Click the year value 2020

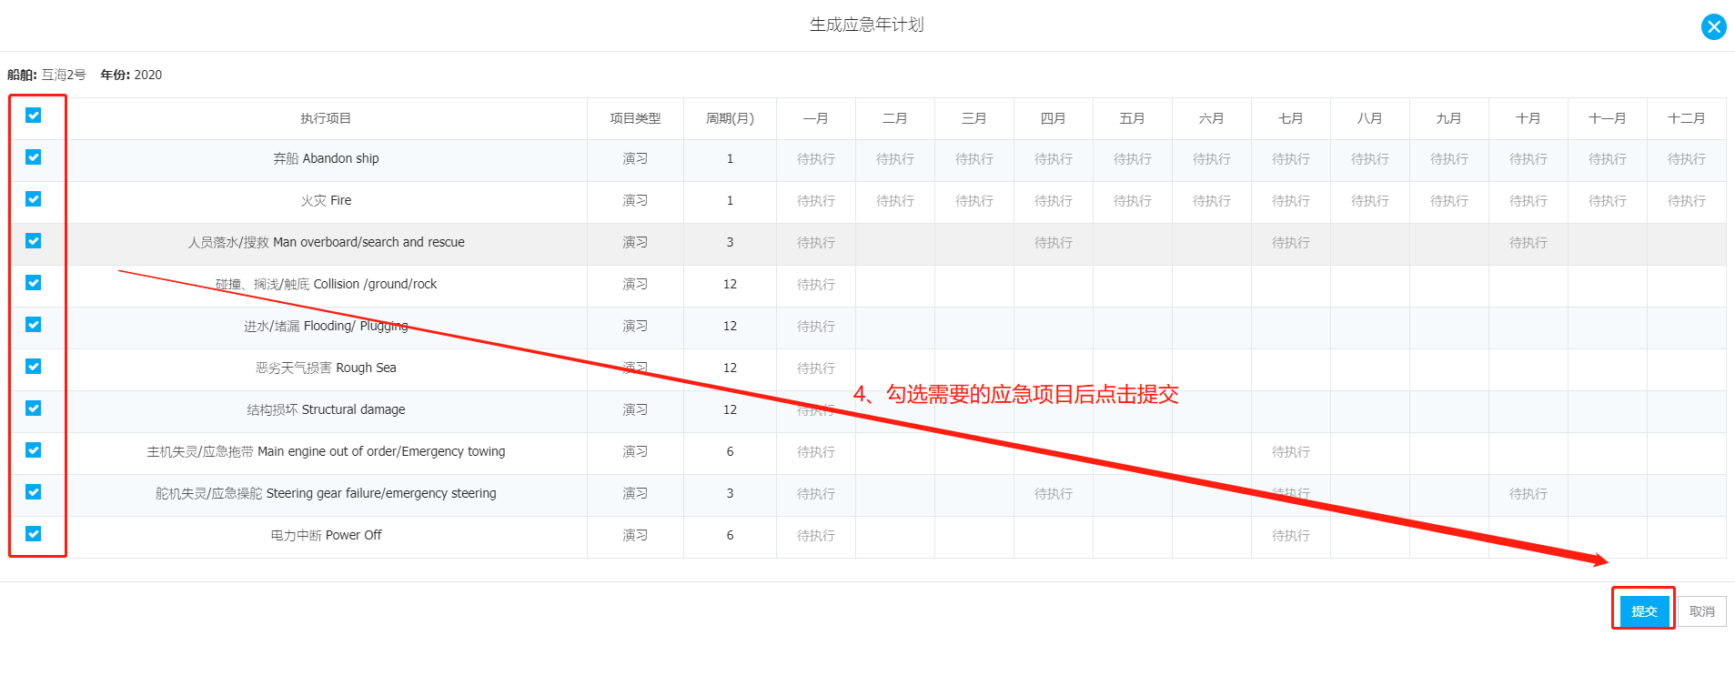[x=148, y=75]
